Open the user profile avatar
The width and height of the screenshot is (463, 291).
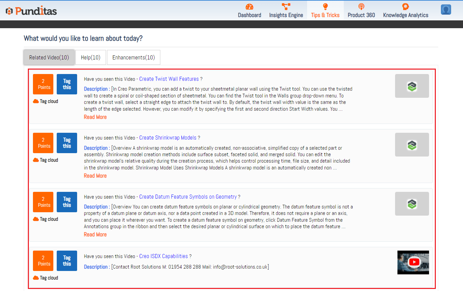pyautogui.click(x=446, y=10)
